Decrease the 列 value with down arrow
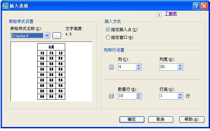Image resolution: width=210 pixels, height=131 pixels. tap(139, 69)
